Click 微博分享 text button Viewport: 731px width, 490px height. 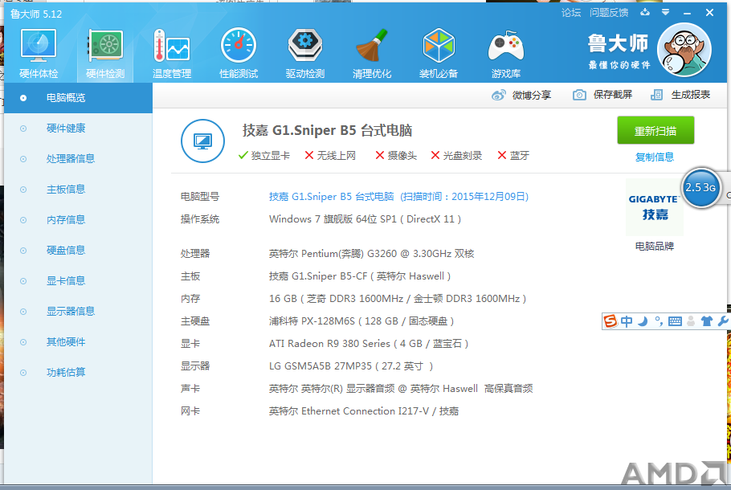click(x=532, y=95)
